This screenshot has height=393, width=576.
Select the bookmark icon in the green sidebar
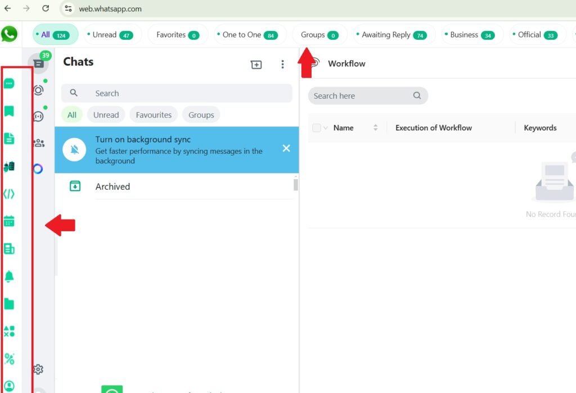[10, 112]
